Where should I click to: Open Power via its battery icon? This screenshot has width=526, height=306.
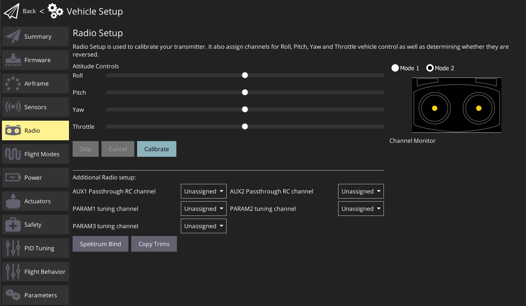pyautogui.click(x=13, y=177)
